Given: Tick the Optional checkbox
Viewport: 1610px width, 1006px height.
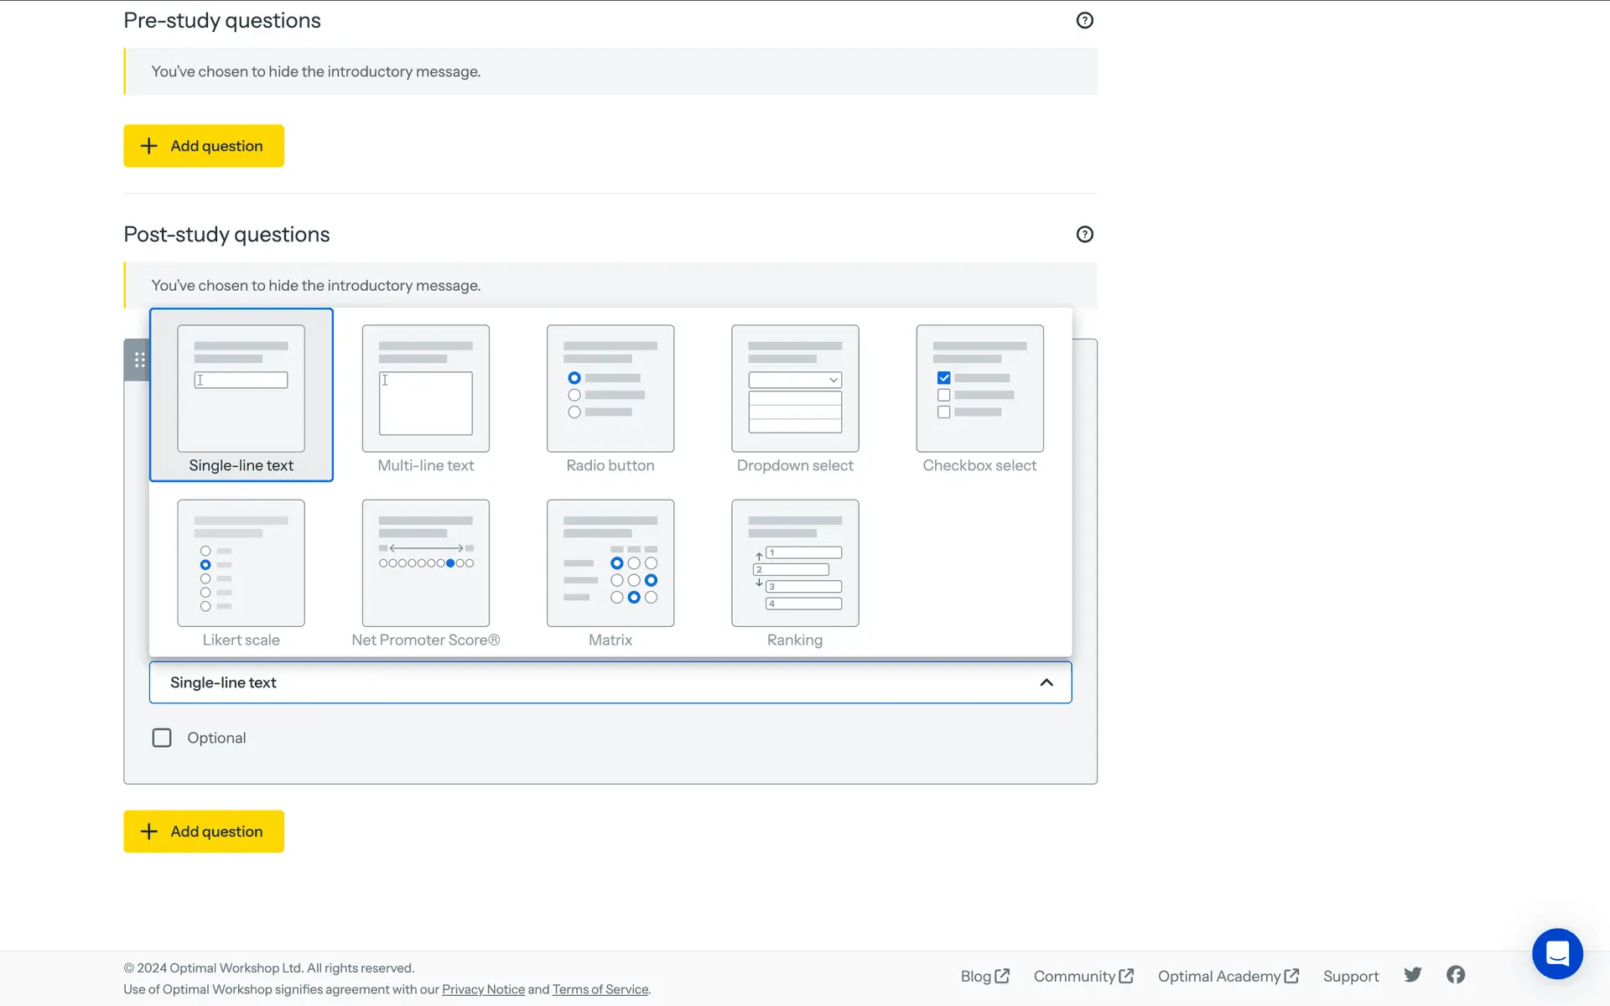Looking at the screenshot, I should [x=162, y=738].
